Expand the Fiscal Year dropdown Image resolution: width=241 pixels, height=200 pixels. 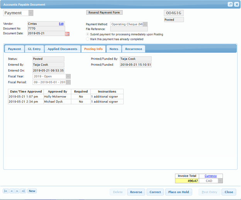(x=68, y=76)
